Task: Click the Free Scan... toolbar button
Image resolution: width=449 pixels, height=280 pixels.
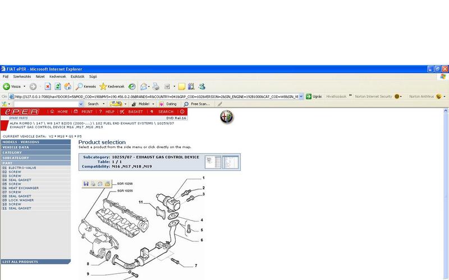Action: [x=197, y=104]
